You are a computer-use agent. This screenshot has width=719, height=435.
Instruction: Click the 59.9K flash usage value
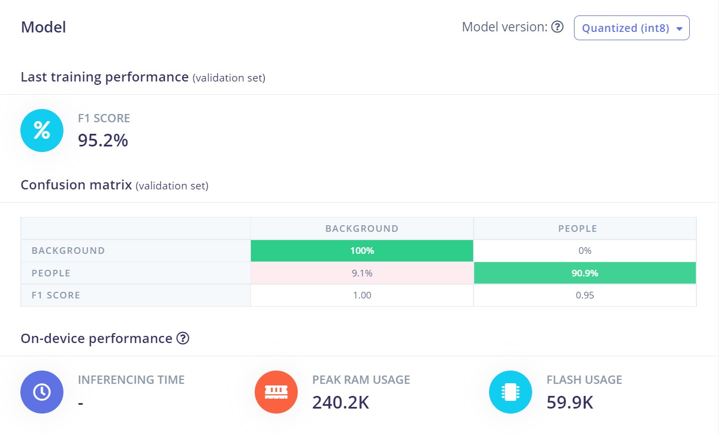570,403
